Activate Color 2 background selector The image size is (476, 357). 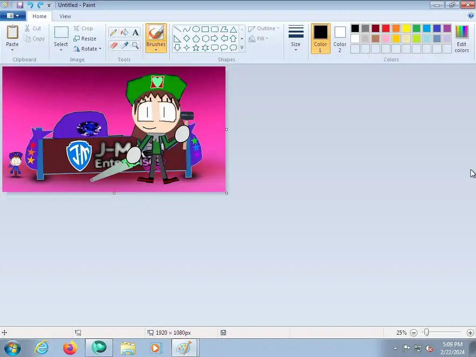click(340, 39)
